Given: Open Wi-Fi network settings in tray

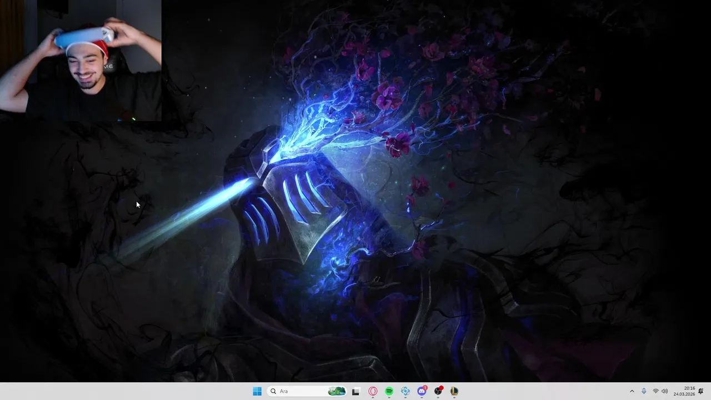Looking at the screenshot, I should click(x=655, y=391).
